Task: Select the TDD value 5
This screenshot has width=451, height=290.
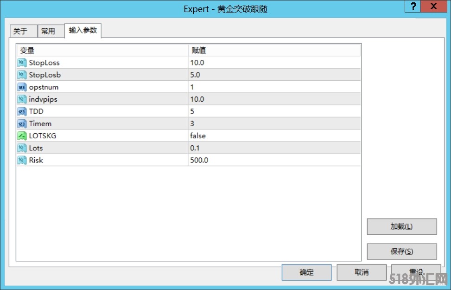Action: (x=192, y=111)
